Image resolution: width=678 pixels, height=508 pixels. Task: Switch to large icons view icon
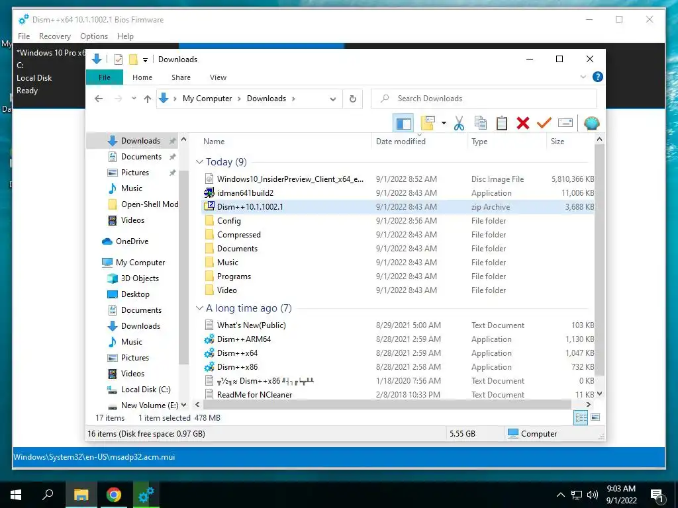tap(595, 417)
